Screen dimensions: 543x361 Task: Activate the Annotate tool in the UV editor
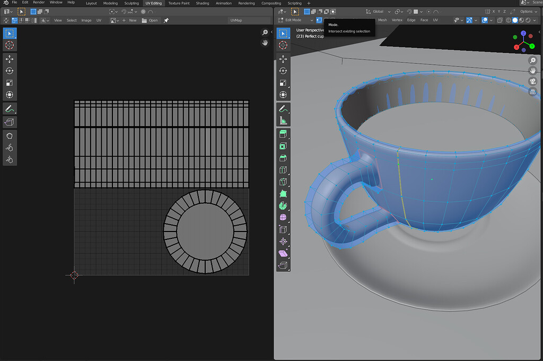pos(10,109)
